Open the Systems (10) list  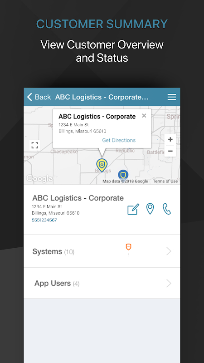(x=102, y=251)
